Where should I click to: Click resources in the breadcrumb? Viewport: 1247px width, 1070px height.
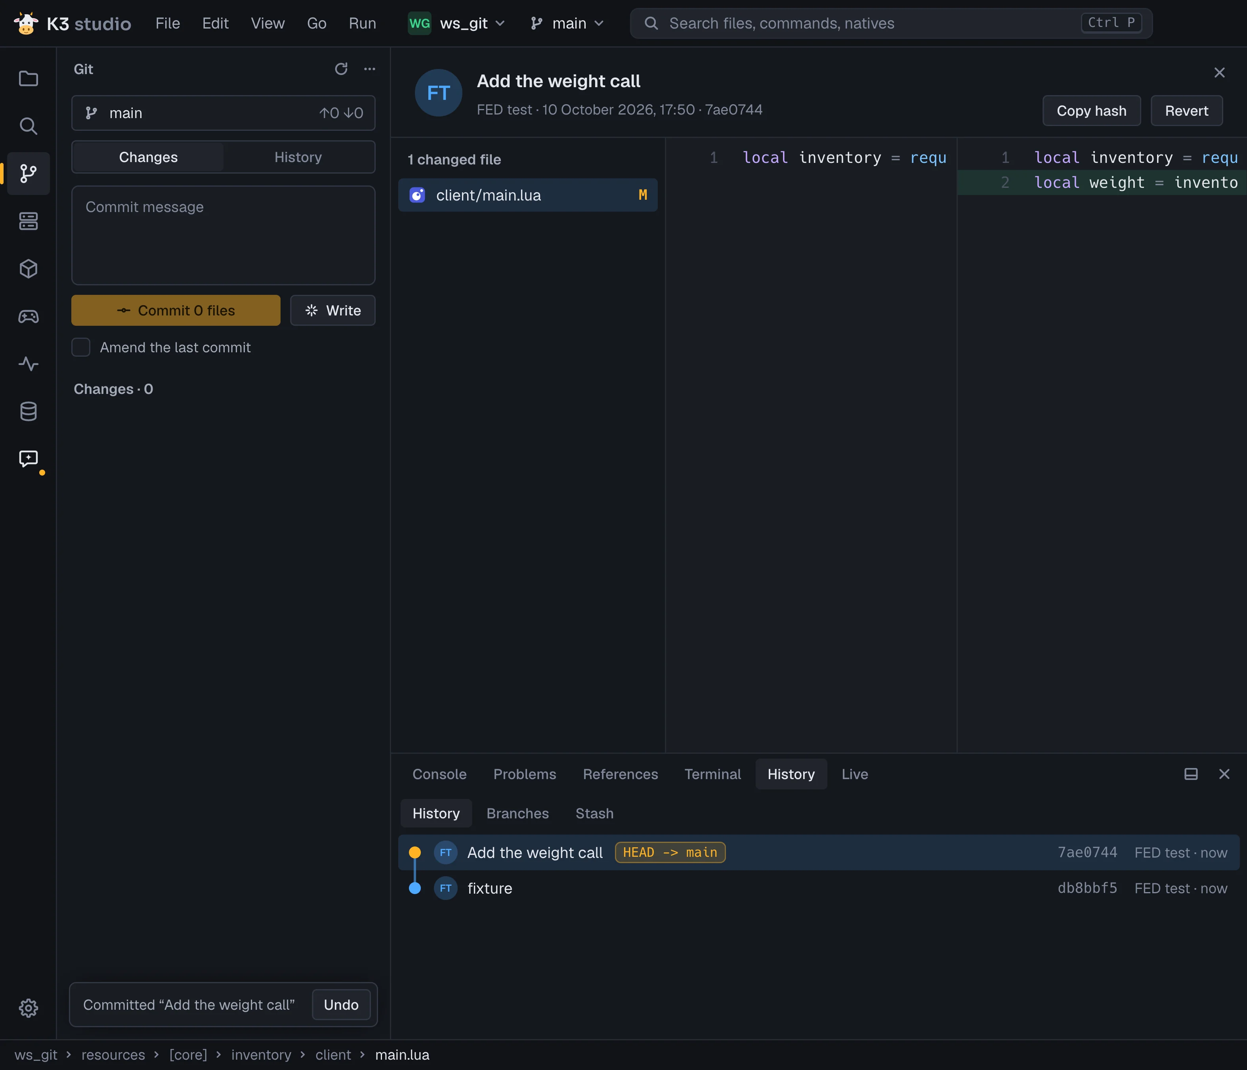click(113, 1055)
